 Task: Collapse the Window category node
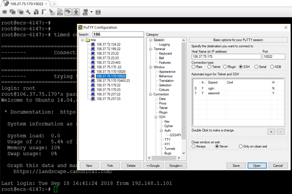151,67
